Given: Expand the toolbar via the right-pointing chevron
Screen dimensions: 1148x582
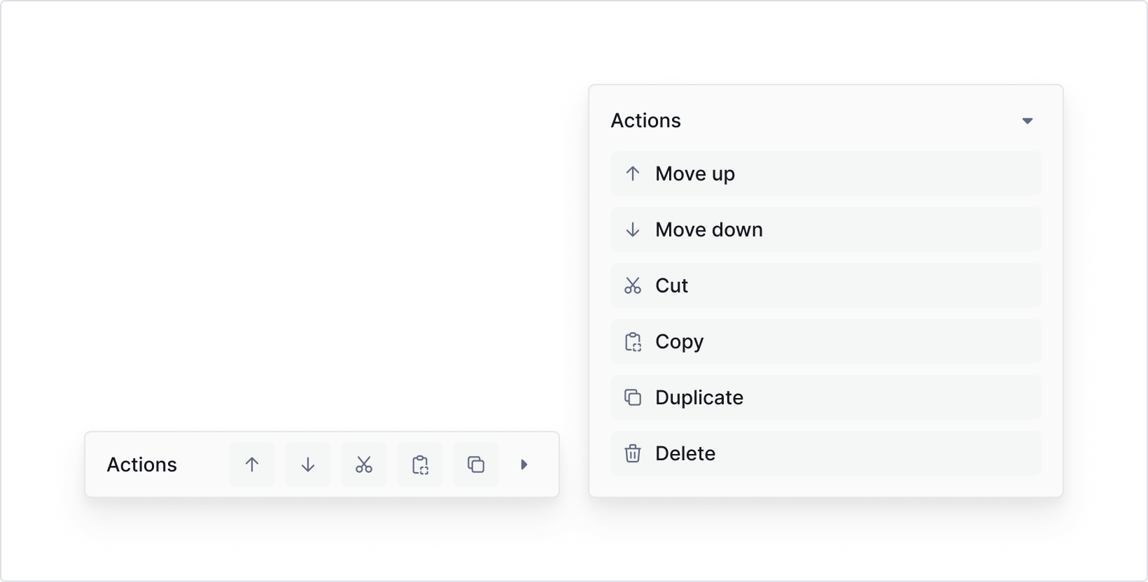Looking at the screenshot, I should click(524, 464).
